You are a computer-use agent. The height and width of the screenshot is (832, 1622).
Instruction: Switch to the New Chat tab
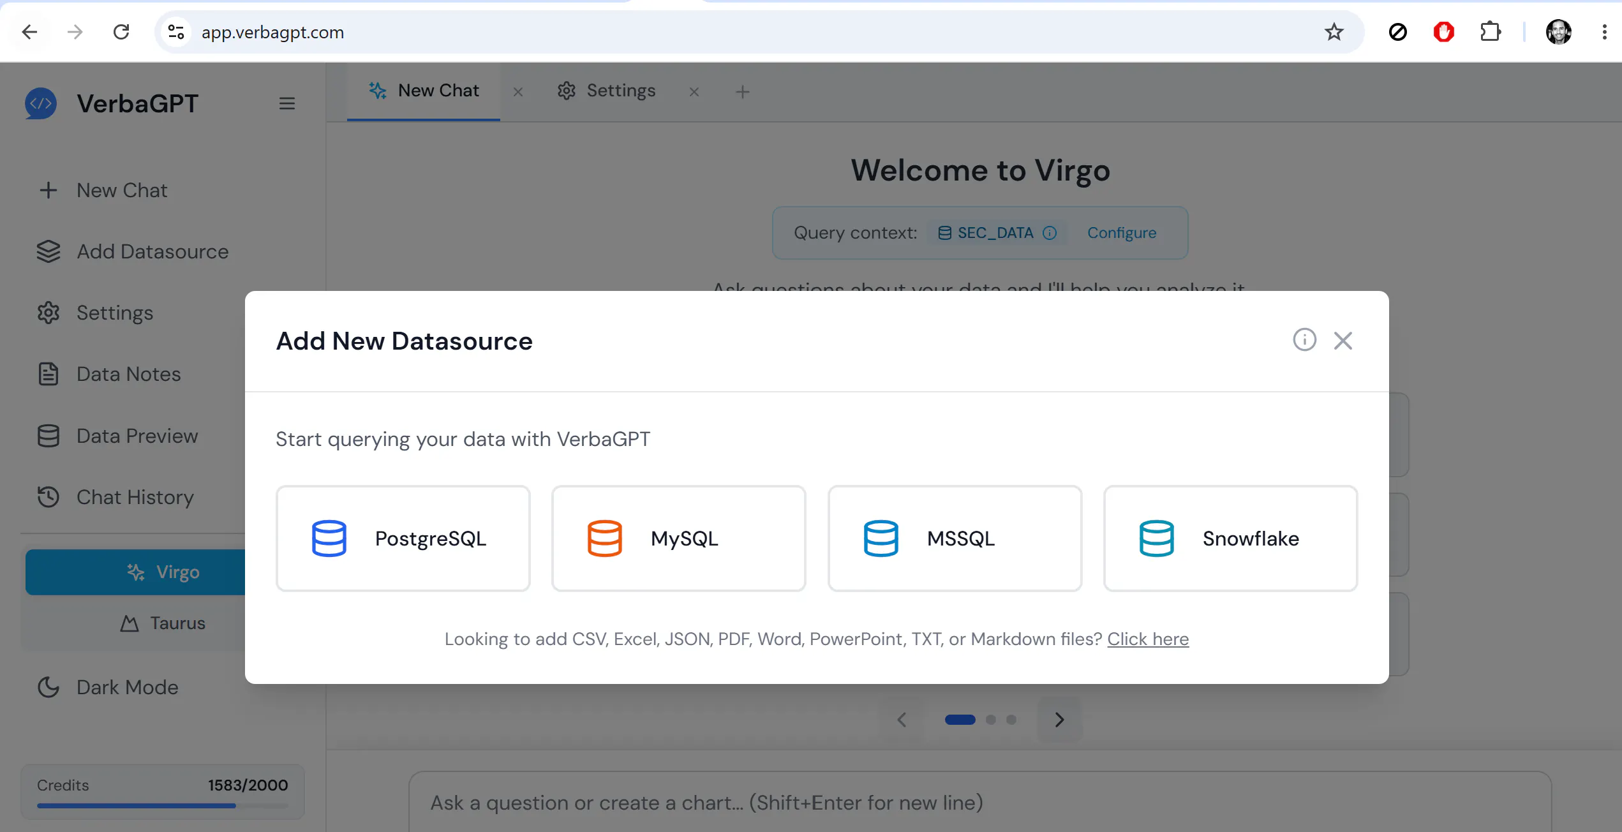pos(424,91)
